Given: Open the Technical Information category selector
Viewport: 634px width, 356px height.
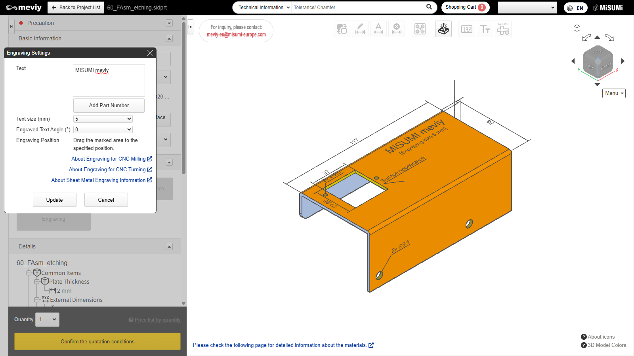Looking at the screenshot, I should 264,8.
